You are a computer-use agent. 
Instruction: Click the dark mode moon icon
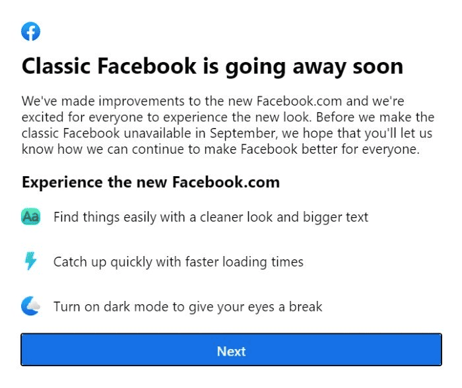31,306
